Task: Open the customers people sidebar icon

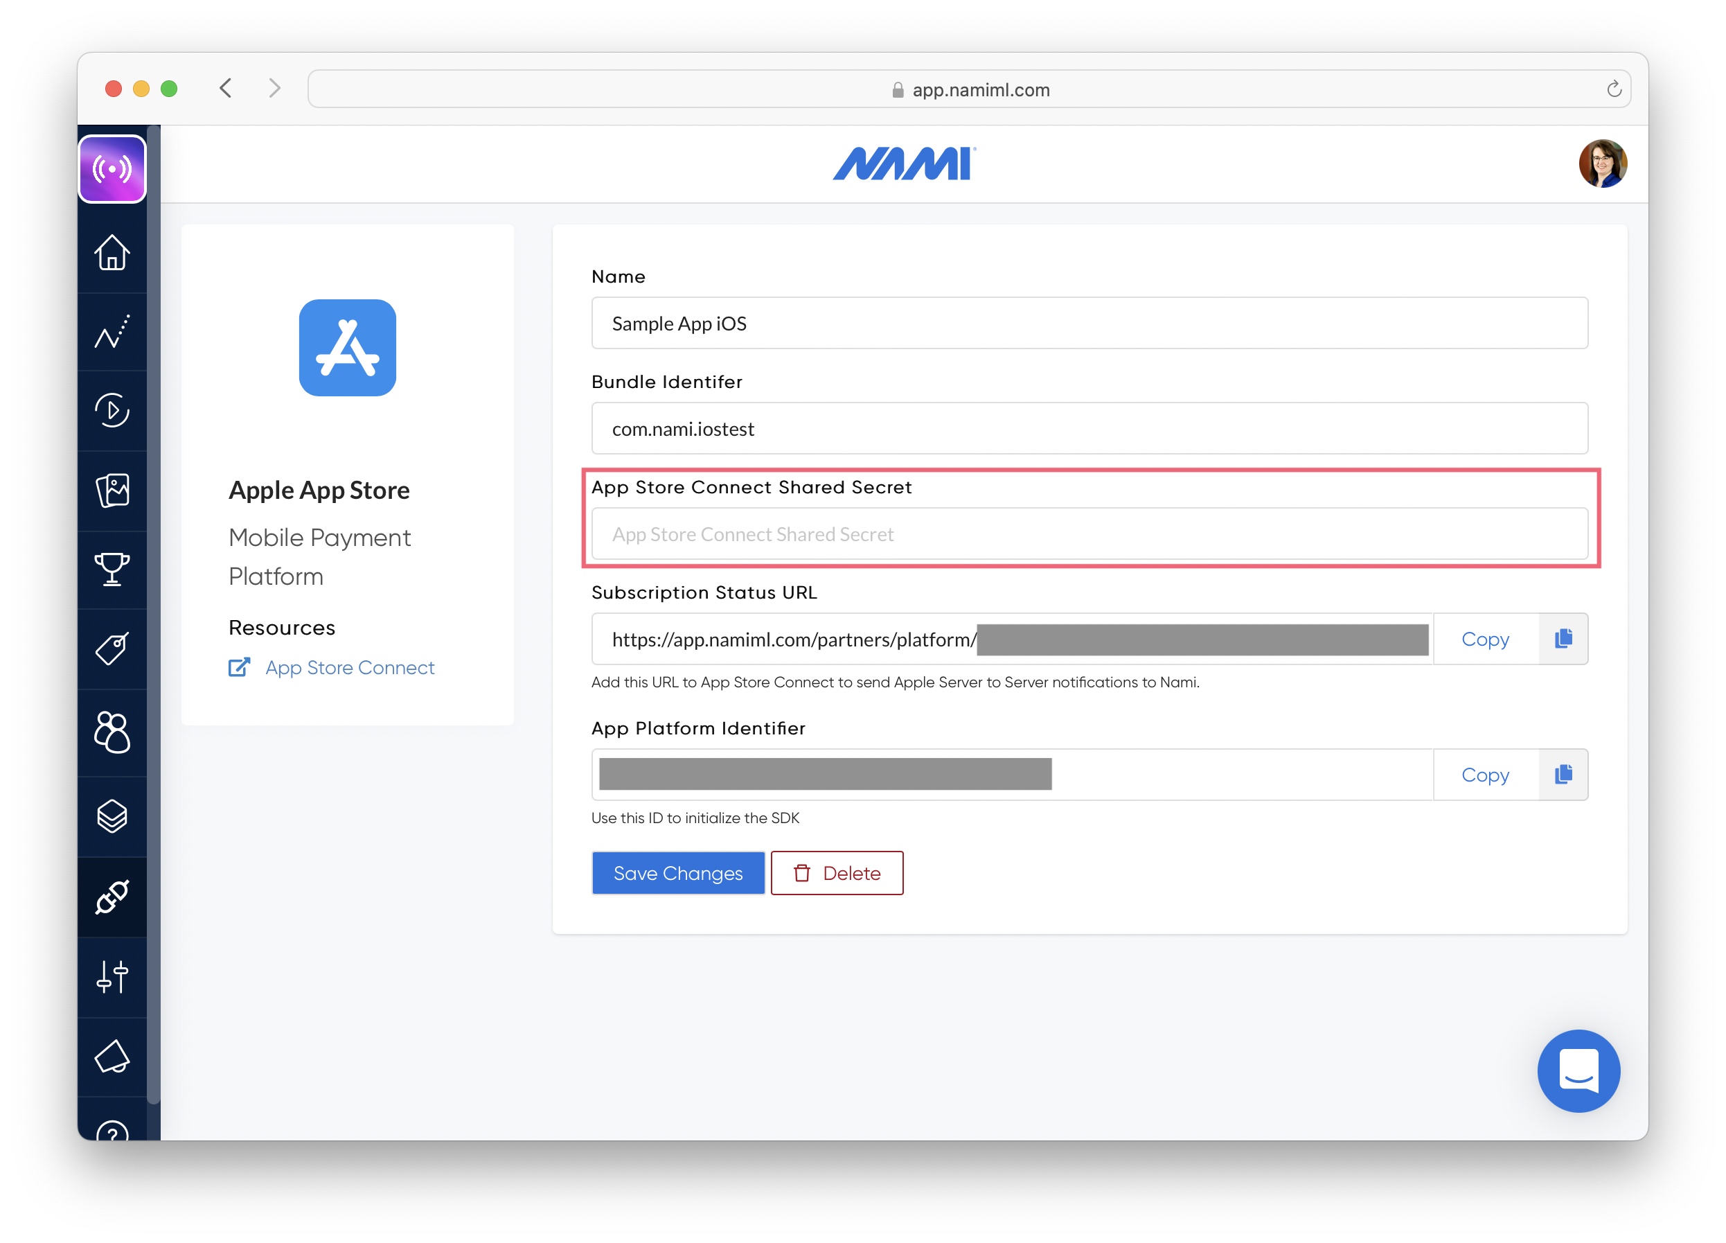Action: click(x=112, y=732)
